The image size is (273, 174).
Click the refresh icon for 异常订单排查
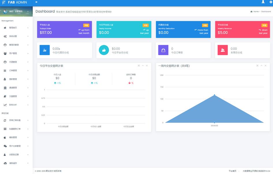pos(5,120)
